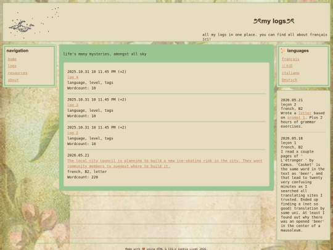
Task: Open the log 4 entry link
Action: click(x=73, y=77)
